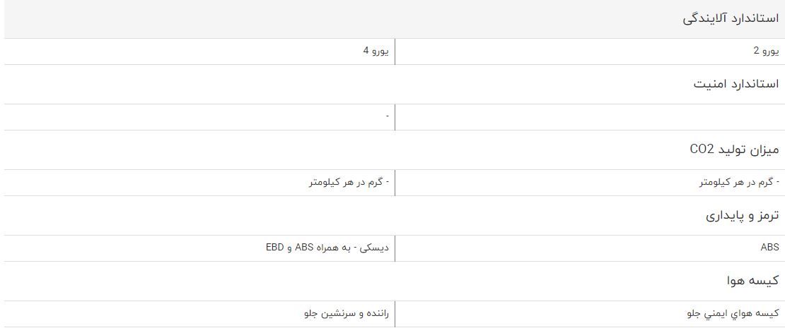Click the column divider beside 'راننده و سرنشین جلو'
This screenshot has width=785, height=328.
(395, 314)
